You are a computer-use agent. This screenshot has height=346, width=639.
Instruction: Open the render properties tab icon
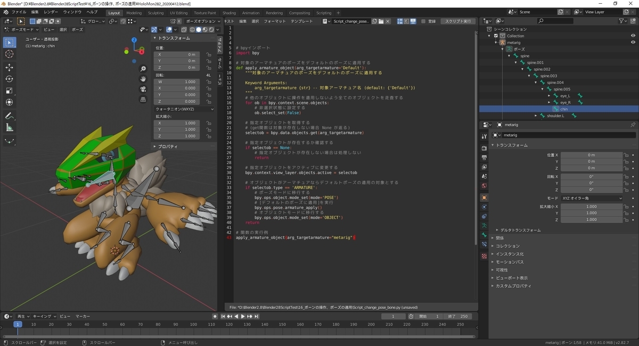pos(484,148)
